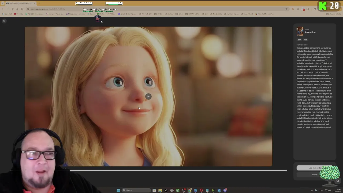This screenshot has width=343, height=193.
Task: Open the Discord taskbar icon
Action: [x=225, y=190]
